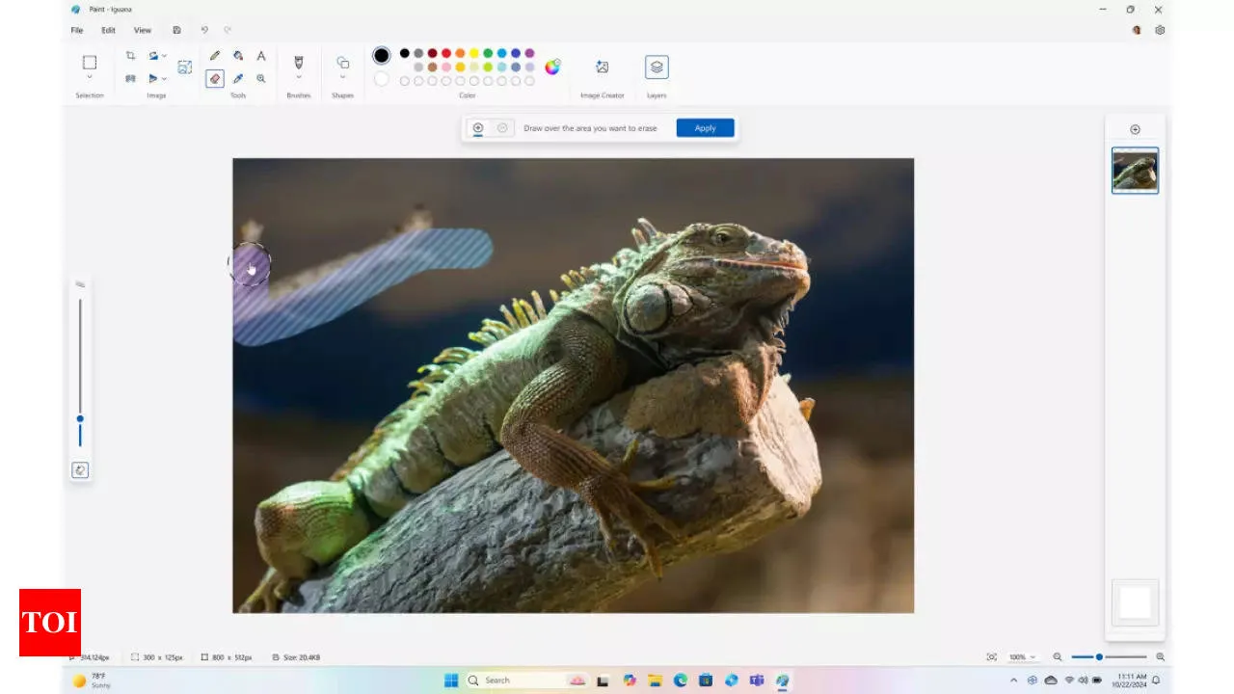Click the Shapes tool icon

tap(342, 62)
